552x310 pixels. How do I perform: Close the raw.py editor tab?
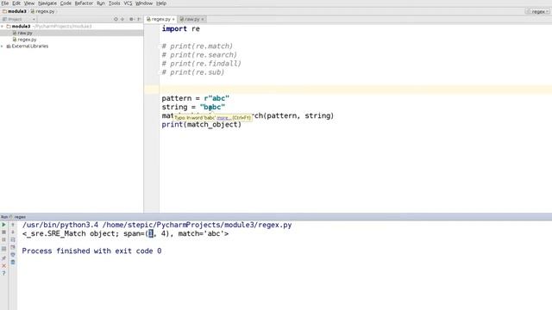(203, 19)
